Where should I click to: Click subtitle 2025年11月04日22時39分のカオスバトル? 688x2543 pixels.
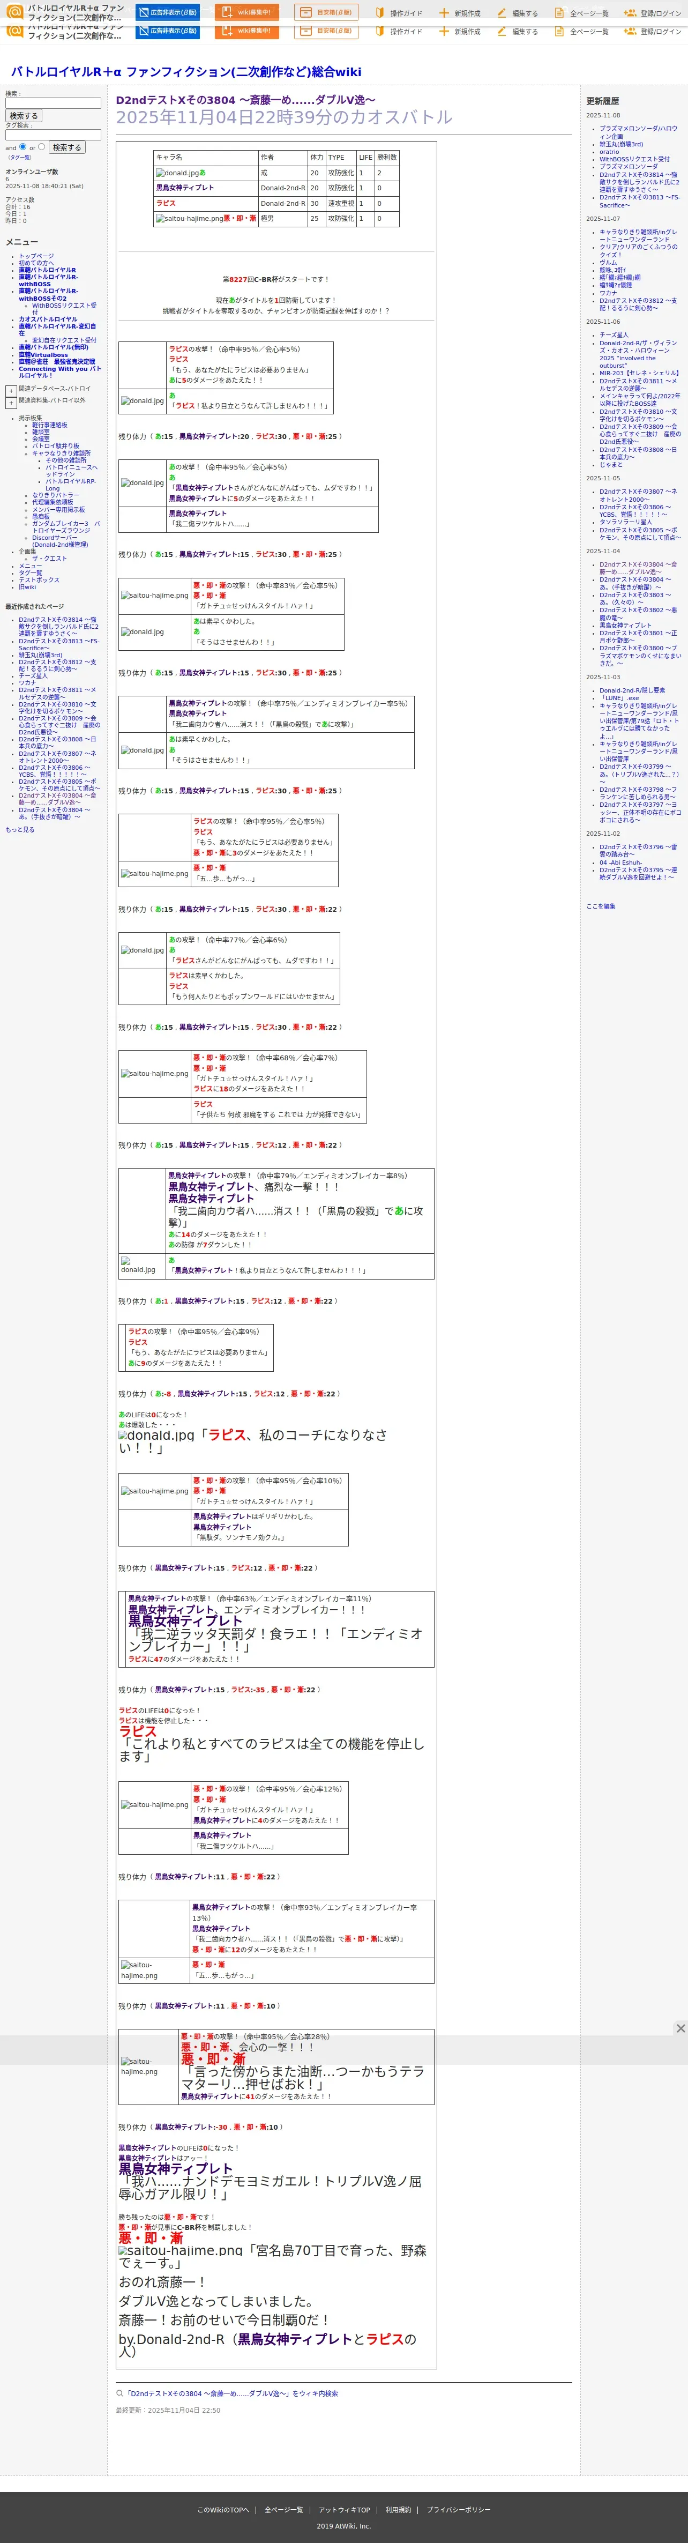point(285,117)
